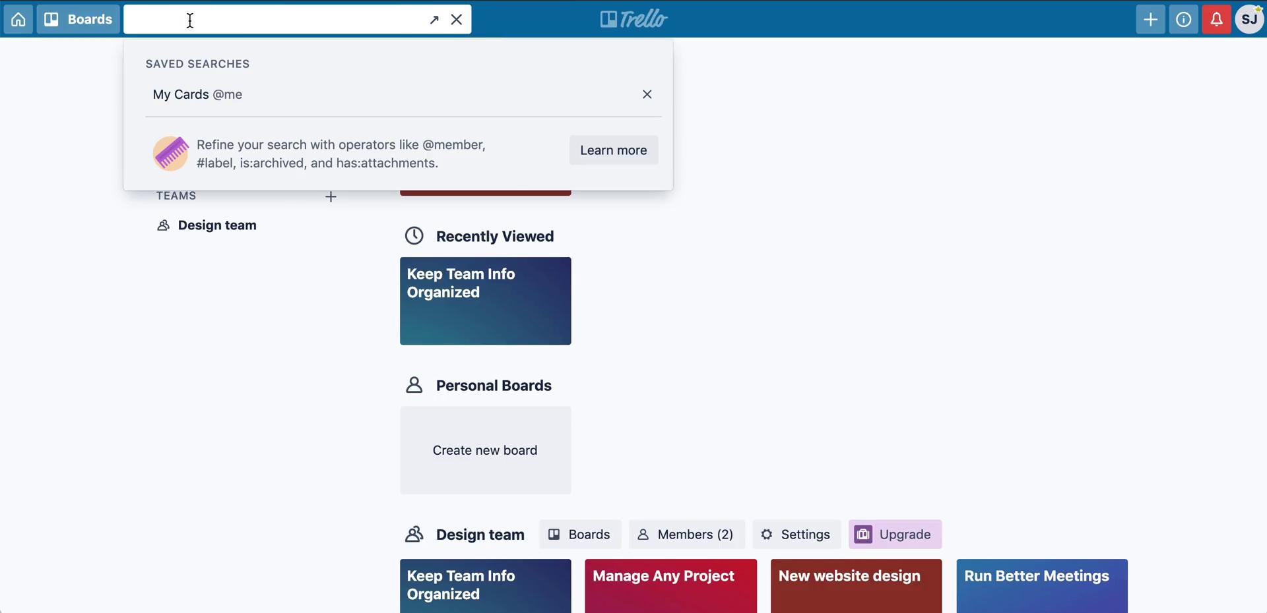Screen dimensions: 1267x613
Task: Open search in full page view arrow
Action: pos(434,20)
